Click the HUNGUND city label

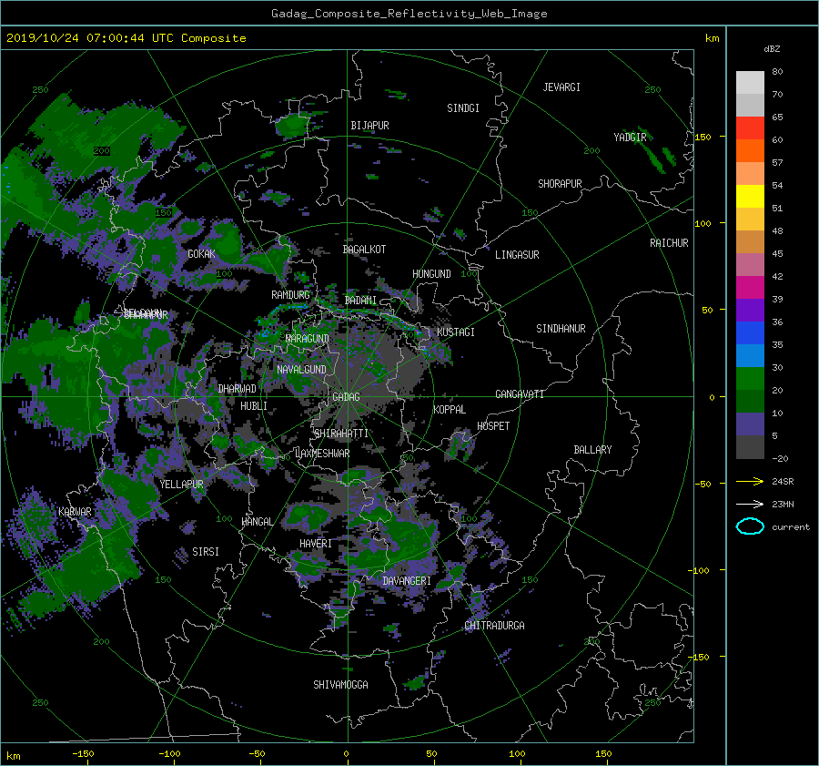(x=431, y=274)
